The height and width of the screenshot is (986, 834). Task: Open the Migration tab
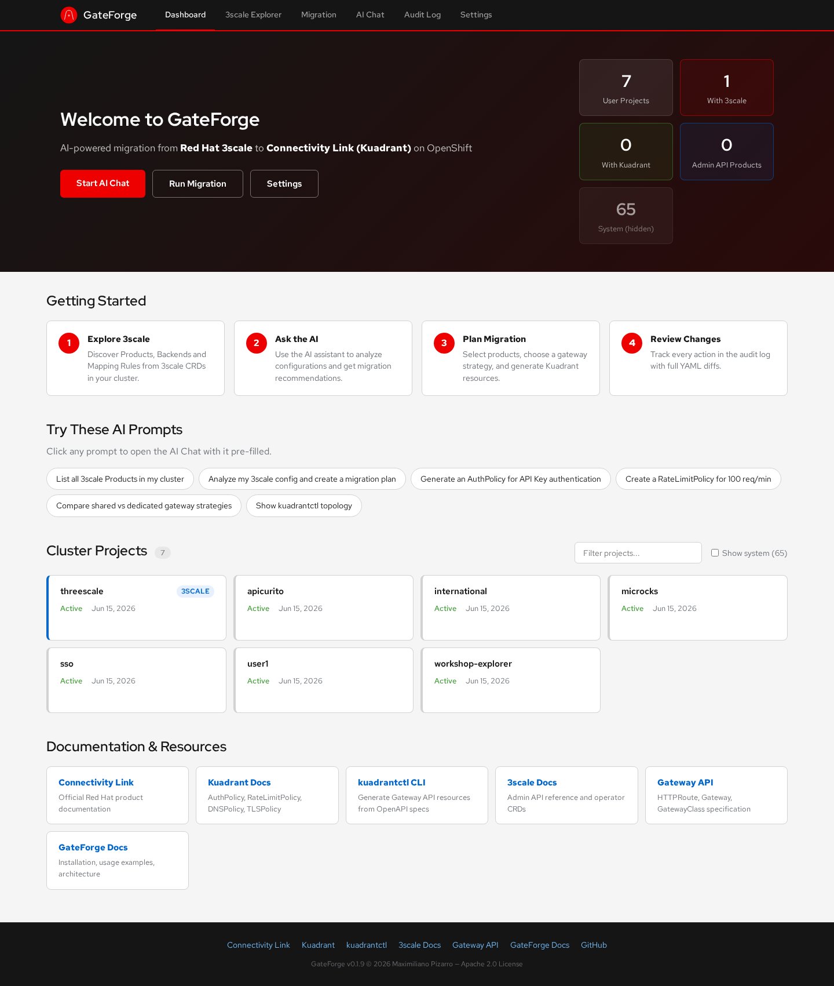pyautogui.click(x=319, y=15)
